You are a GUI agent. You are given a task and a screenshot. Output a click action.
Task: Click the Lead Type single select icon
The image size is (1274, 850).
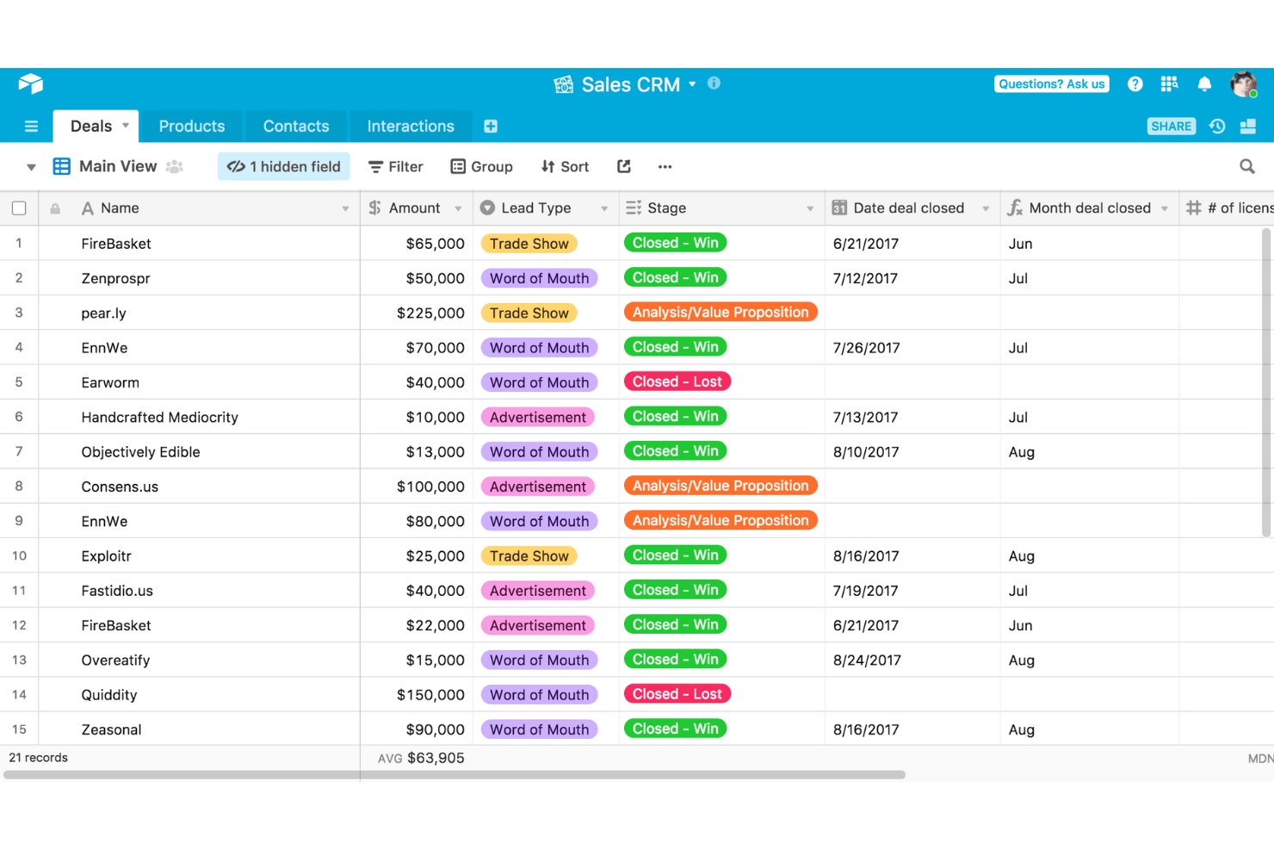pyautogui.click(x=487, y=208)
